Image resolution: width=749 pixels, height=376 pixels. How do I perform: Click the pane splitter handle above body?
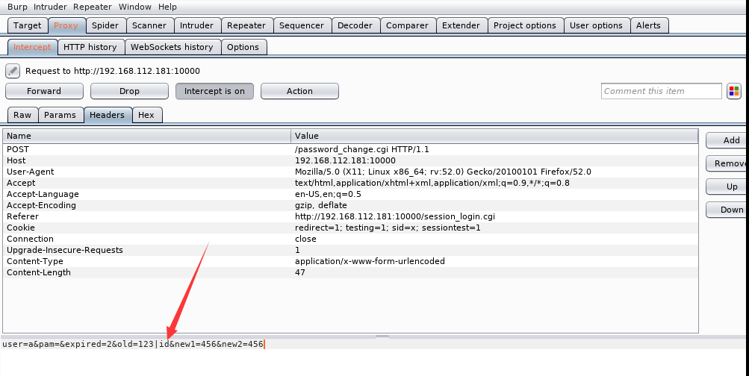[x=382, y=336]
